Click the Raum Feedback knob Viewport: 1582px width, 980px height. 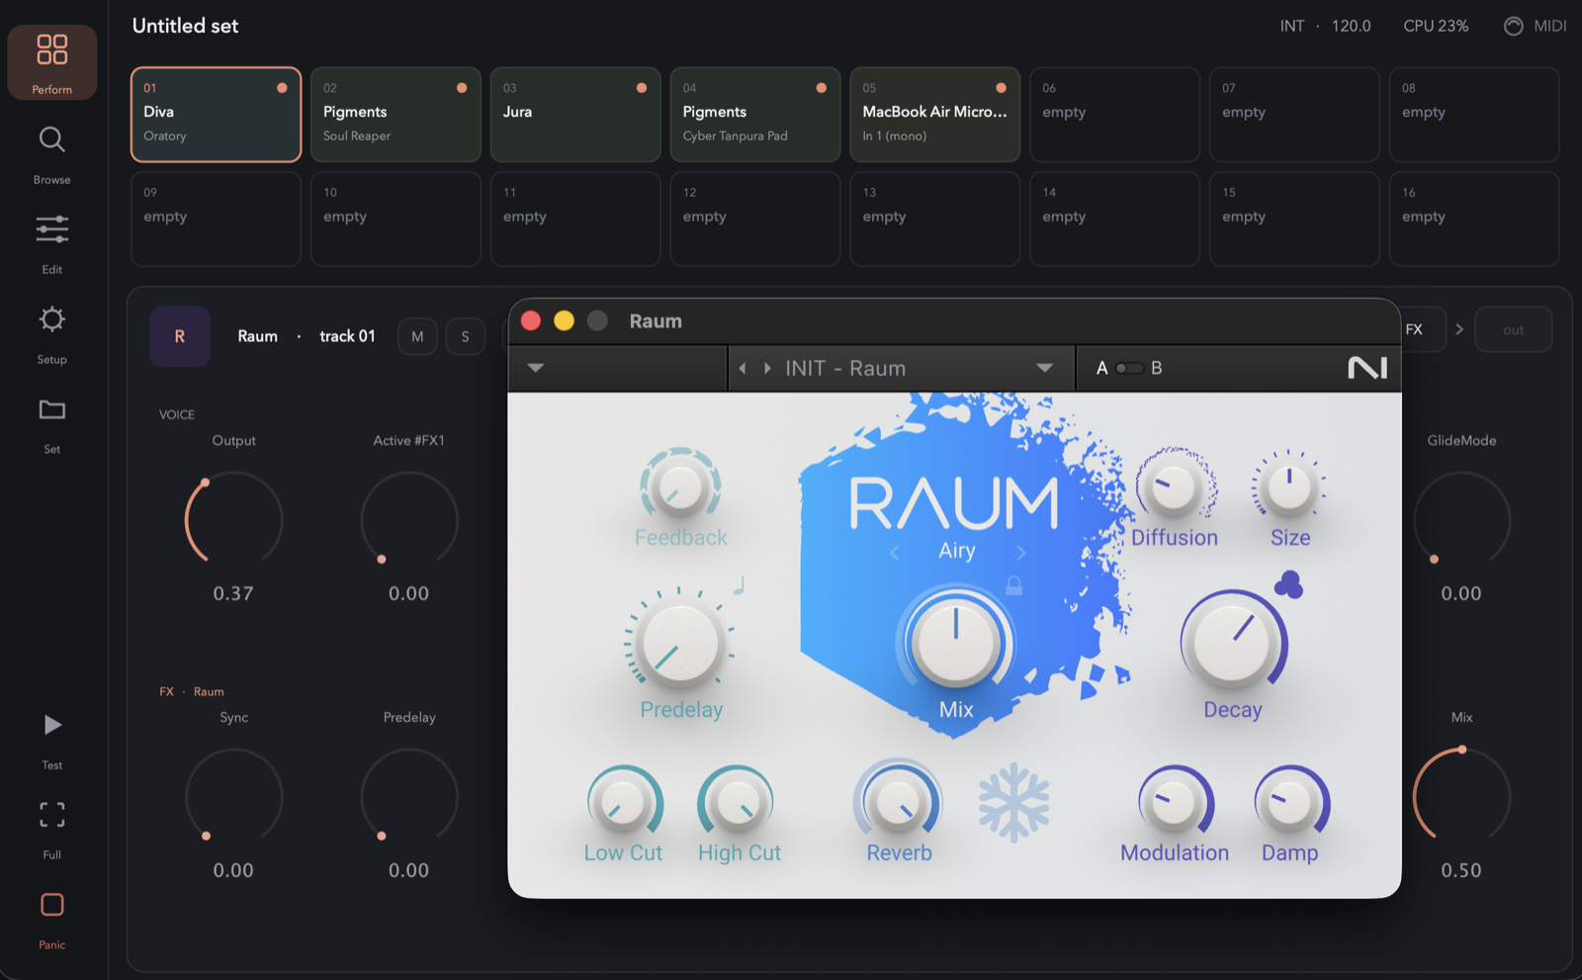pos(680,487)
